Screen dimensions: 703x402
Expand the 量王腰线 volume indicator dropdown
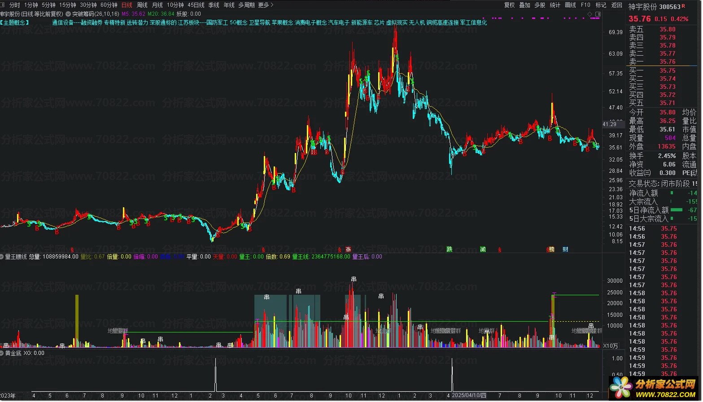coord(2,257)
